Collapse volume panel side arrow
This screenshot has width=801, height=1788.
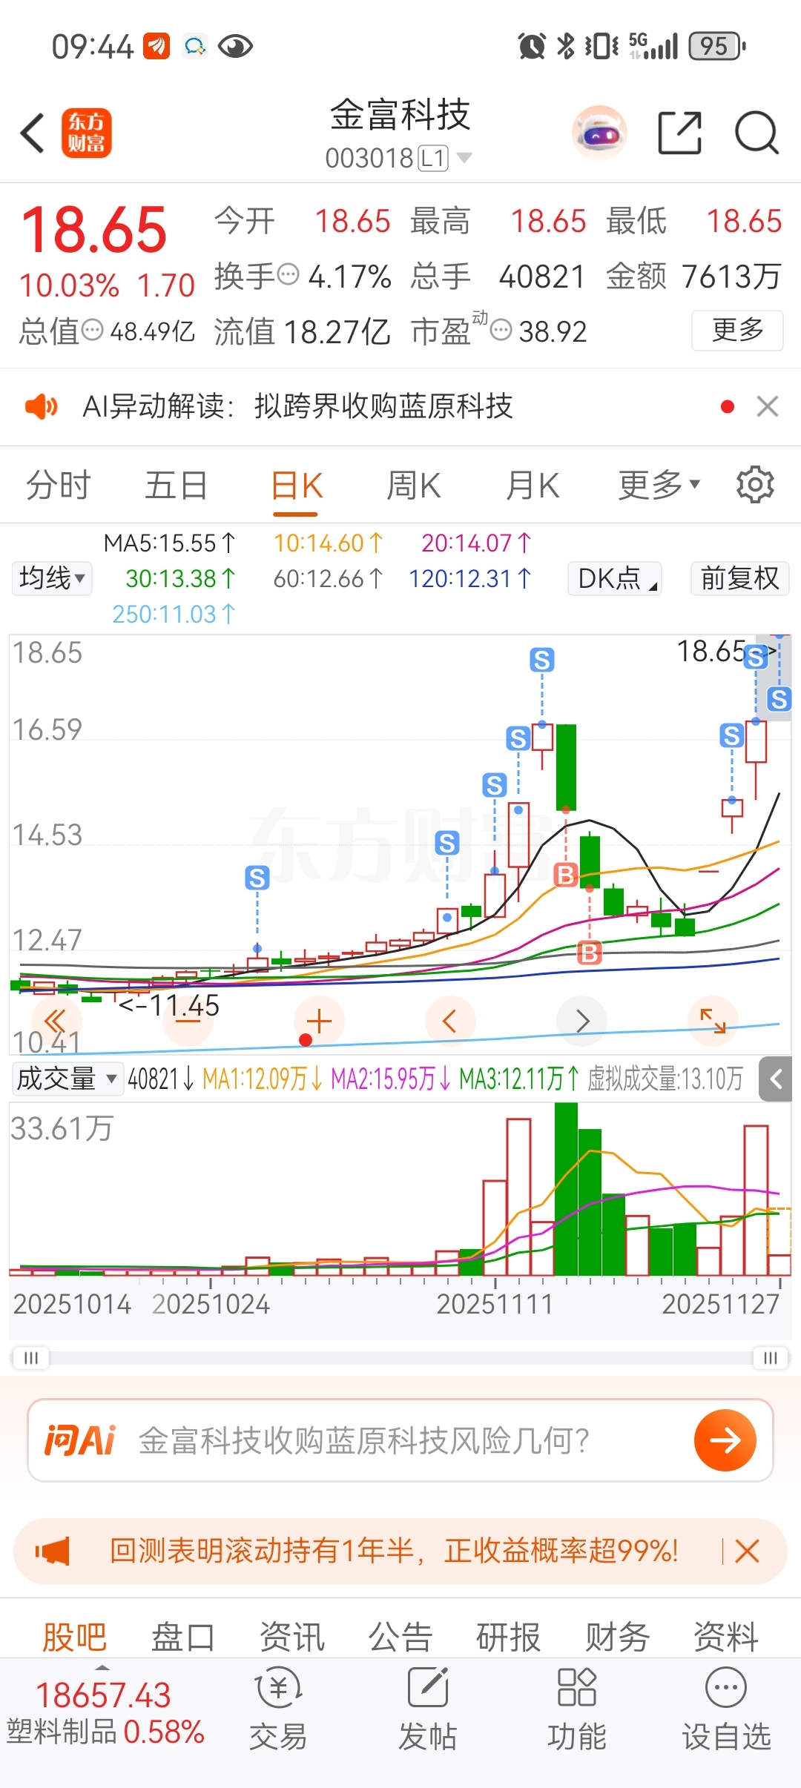[x=776, y=1079]
